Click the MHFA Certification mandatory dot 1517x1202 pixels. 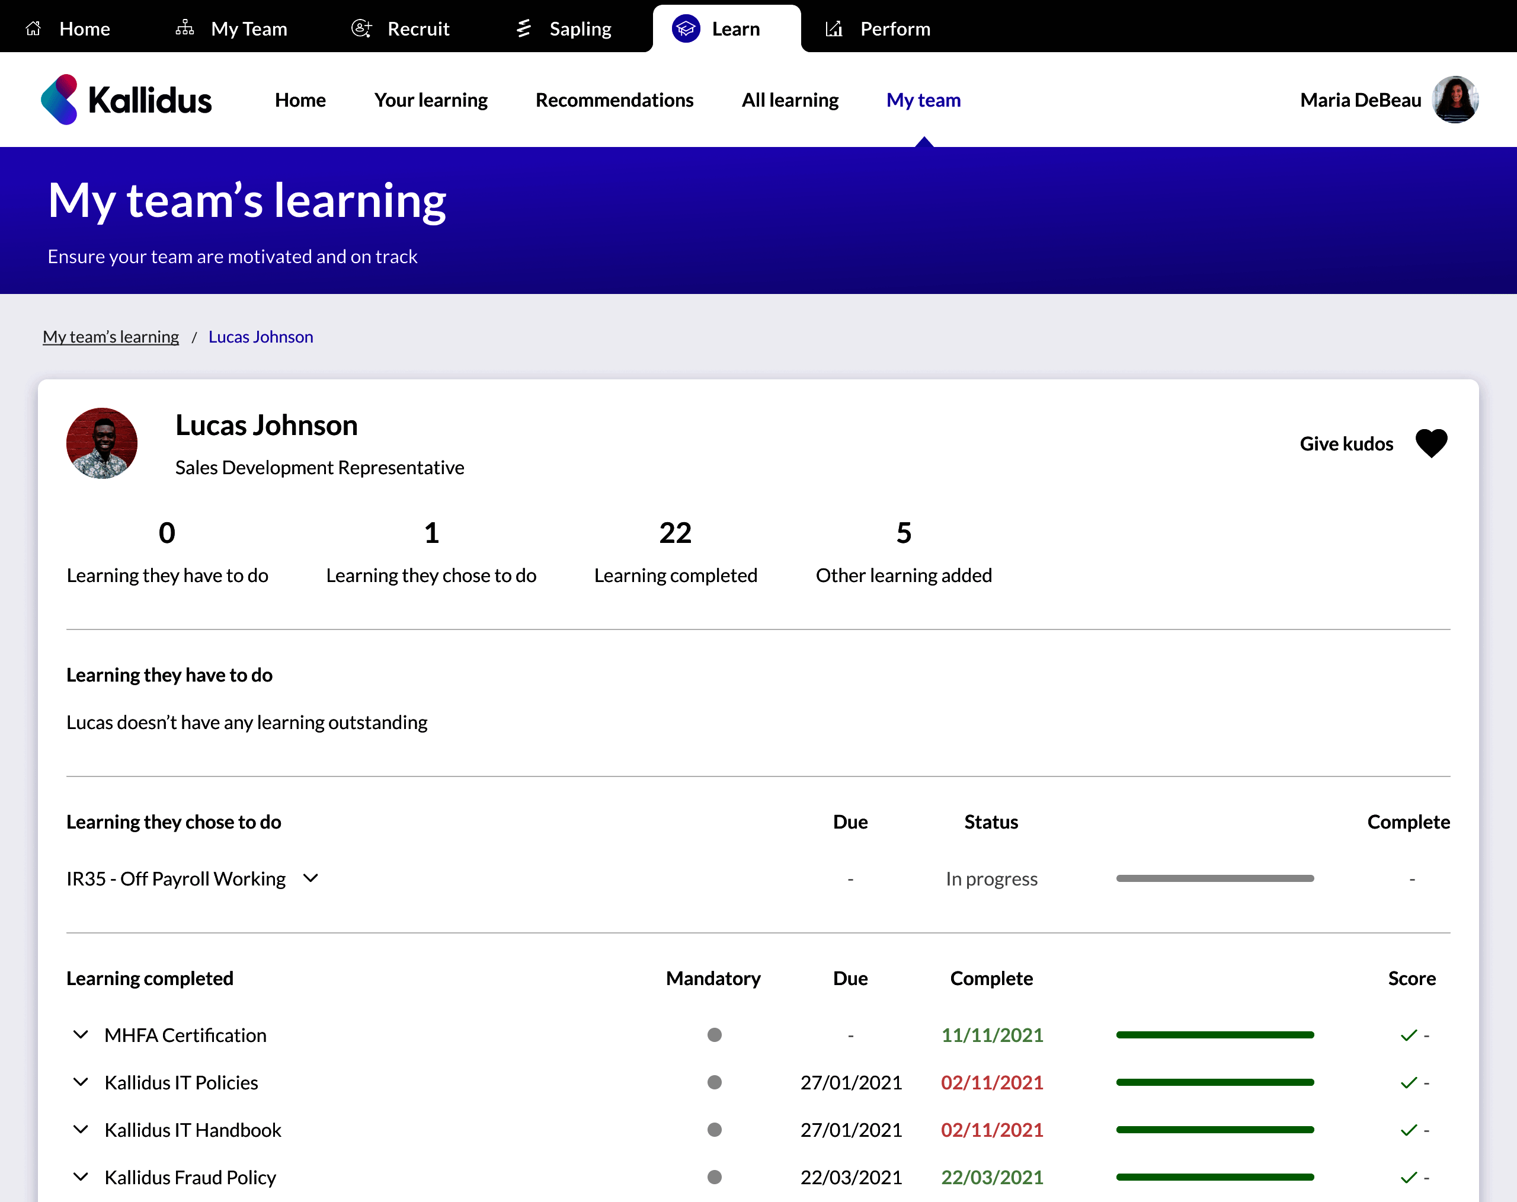point(714,1035)
